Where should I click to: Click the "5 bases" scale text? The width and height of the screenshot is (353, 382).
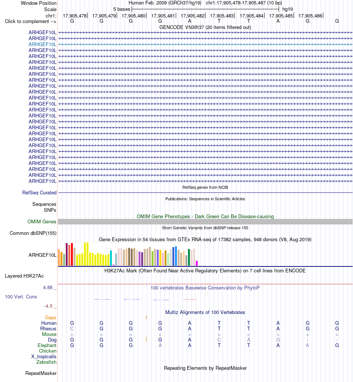122,9
